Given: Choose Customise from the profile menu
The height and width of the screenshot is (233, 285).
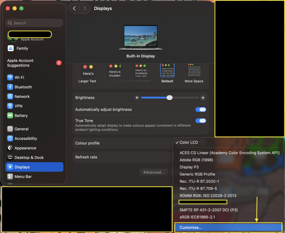Looking at the screenshot, I should [191, 227].
